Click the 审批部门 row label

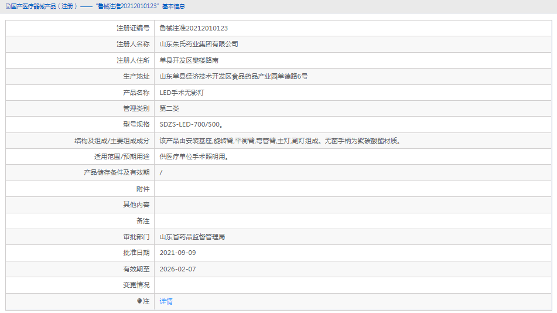click(136, 237)
